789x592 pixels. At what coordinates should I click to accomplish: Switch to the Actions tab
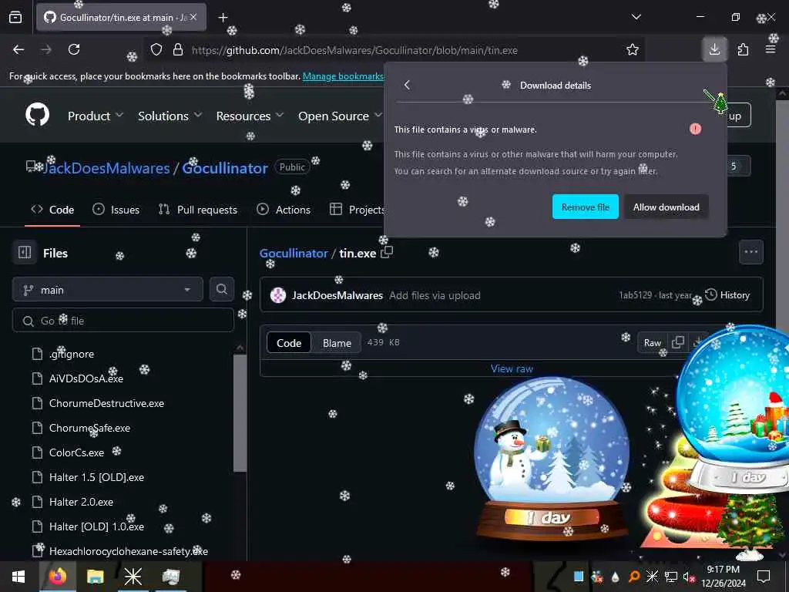click(x=284, y=210)
